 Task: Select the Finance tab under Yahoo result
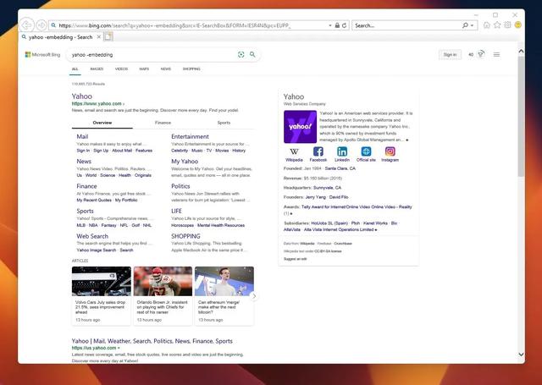click(x=163, y=123)
